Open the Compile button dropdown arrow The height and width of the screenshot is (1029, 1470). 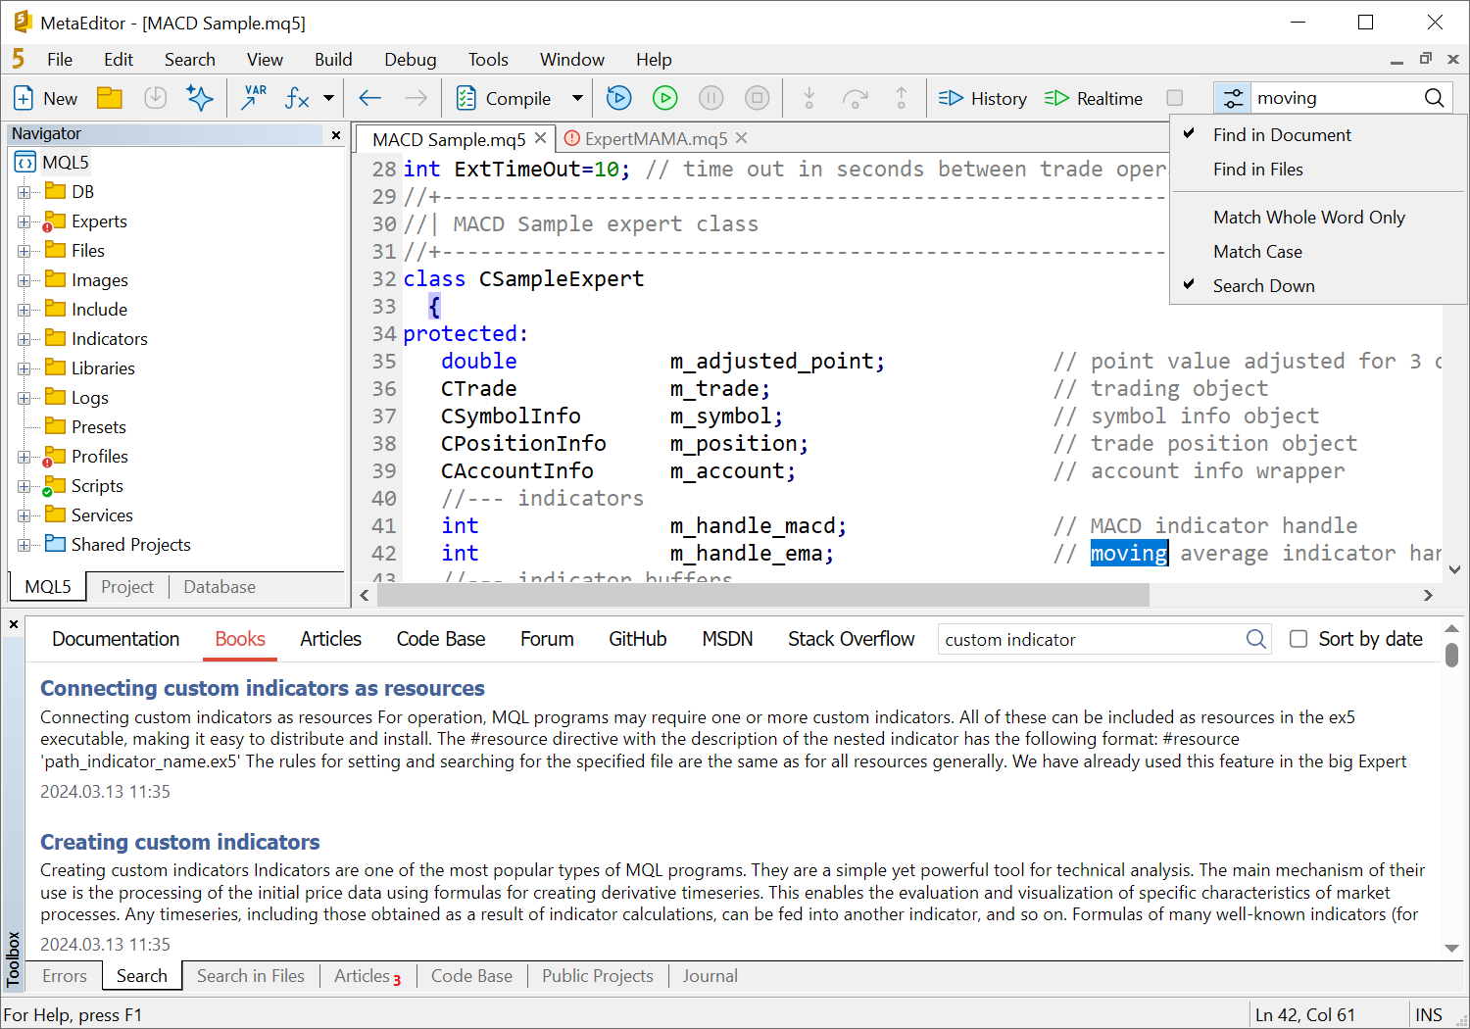(577, 98)
